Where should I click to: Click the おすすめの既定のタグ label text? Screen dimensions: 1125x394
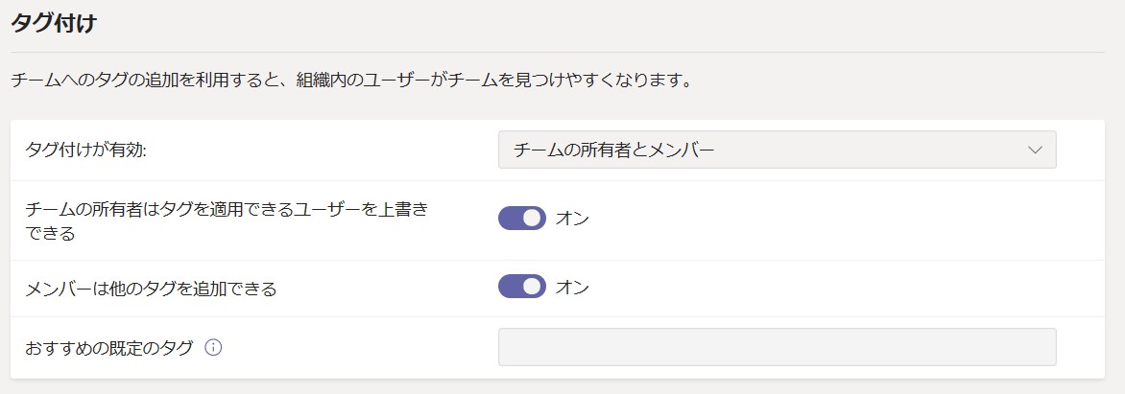(x=109, y=348)
